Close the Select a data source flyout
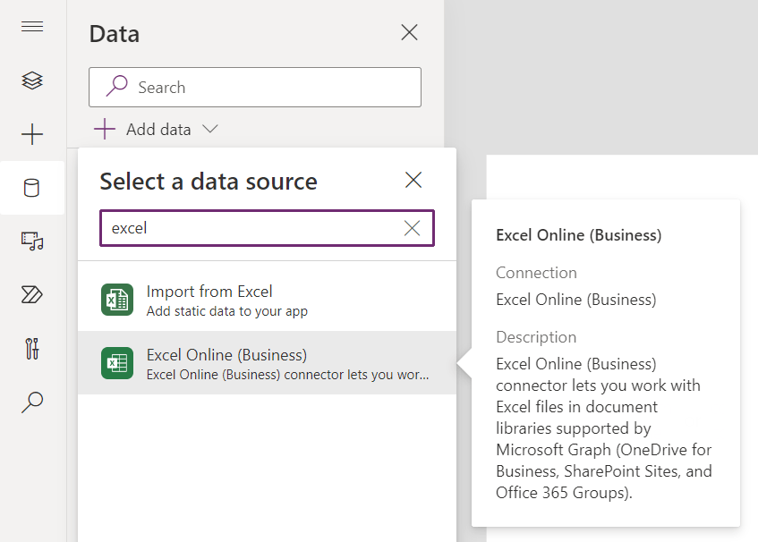Screen dimensions: 758x542 413,180
